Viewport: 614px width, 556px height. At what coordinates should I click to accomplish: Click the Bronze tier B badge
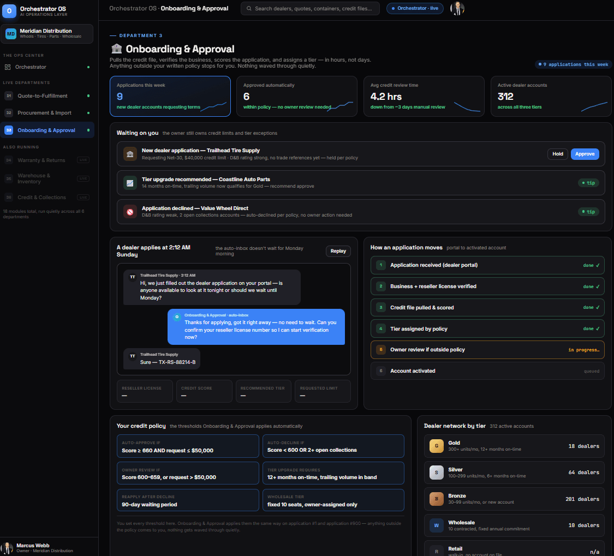[x=437, y=499]
